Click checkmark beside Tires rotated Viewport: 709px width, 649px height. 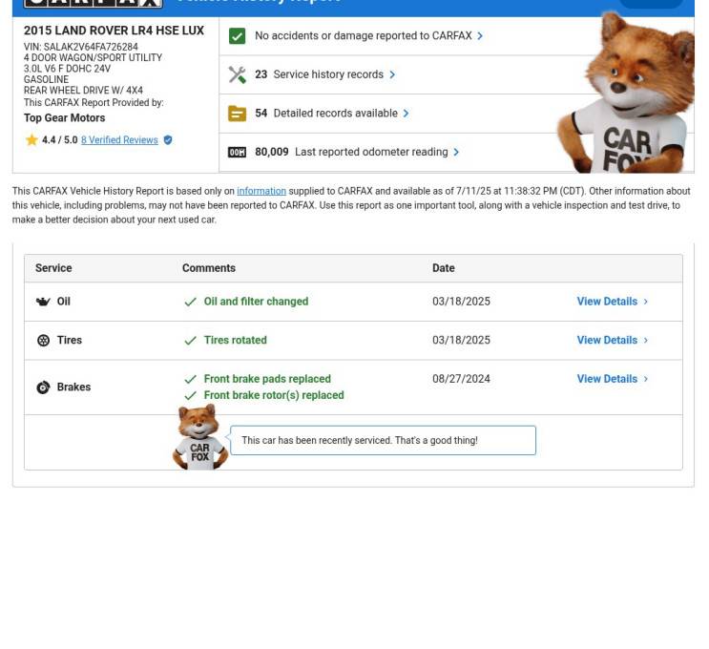[191, 341]
